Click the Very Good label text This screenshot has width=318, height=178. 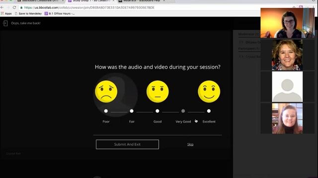pyautogui.click(x=183, y=122)
